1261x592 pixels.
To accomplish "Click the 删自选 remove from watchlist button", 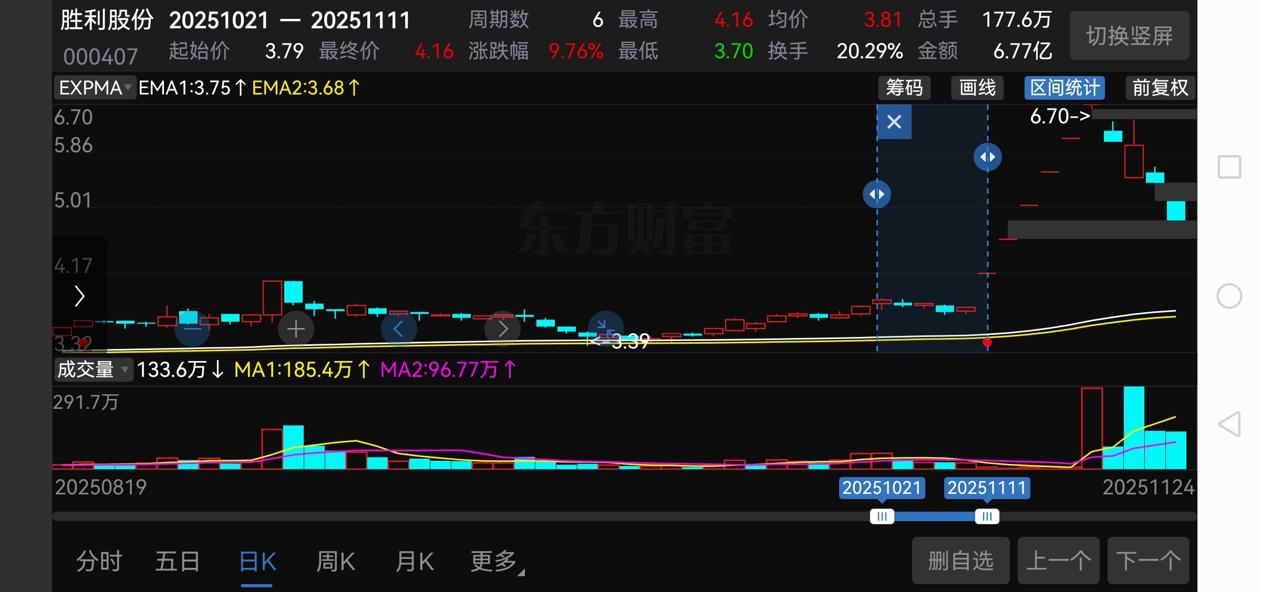I will pyautogui.click(x=960, y=561).
